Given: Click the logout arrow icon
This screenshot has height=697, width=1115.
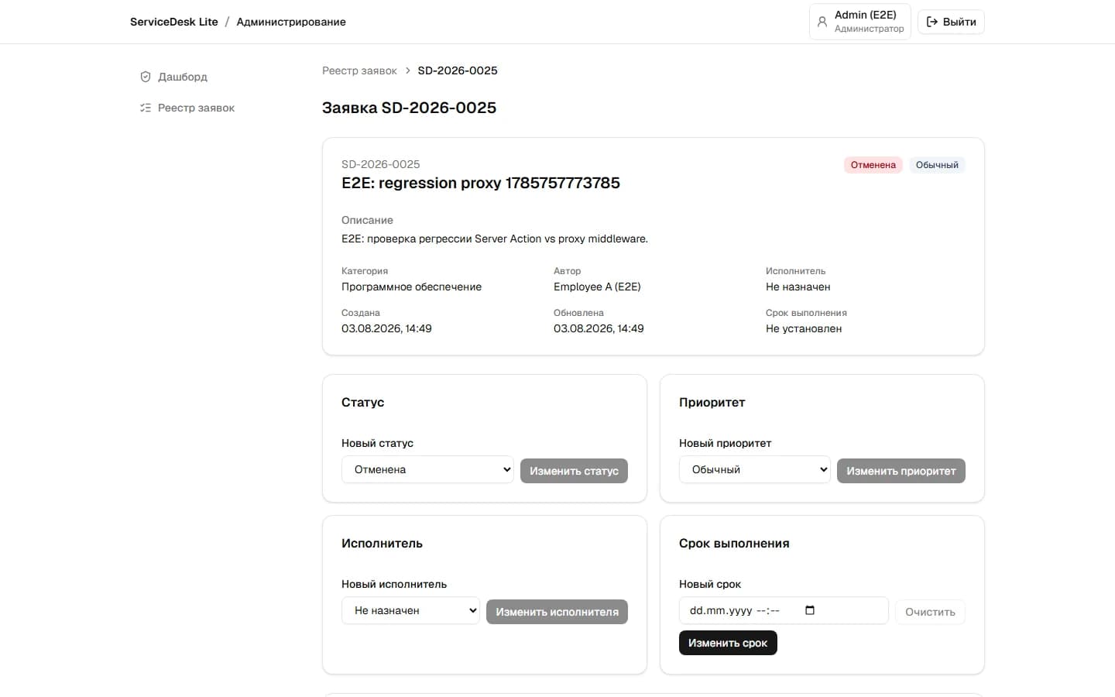Looking at the screenshot, I should click(932, 22).
